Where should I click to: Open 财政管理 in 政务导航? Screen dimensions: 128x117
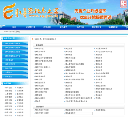(x=20, y=112)
